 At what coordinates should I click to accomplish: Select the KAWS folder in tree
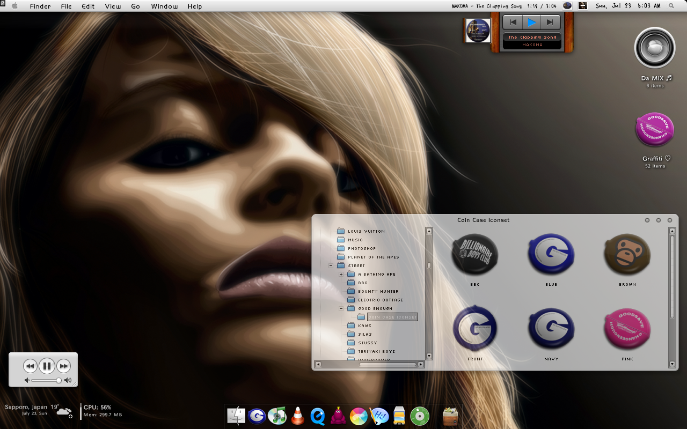359,326
